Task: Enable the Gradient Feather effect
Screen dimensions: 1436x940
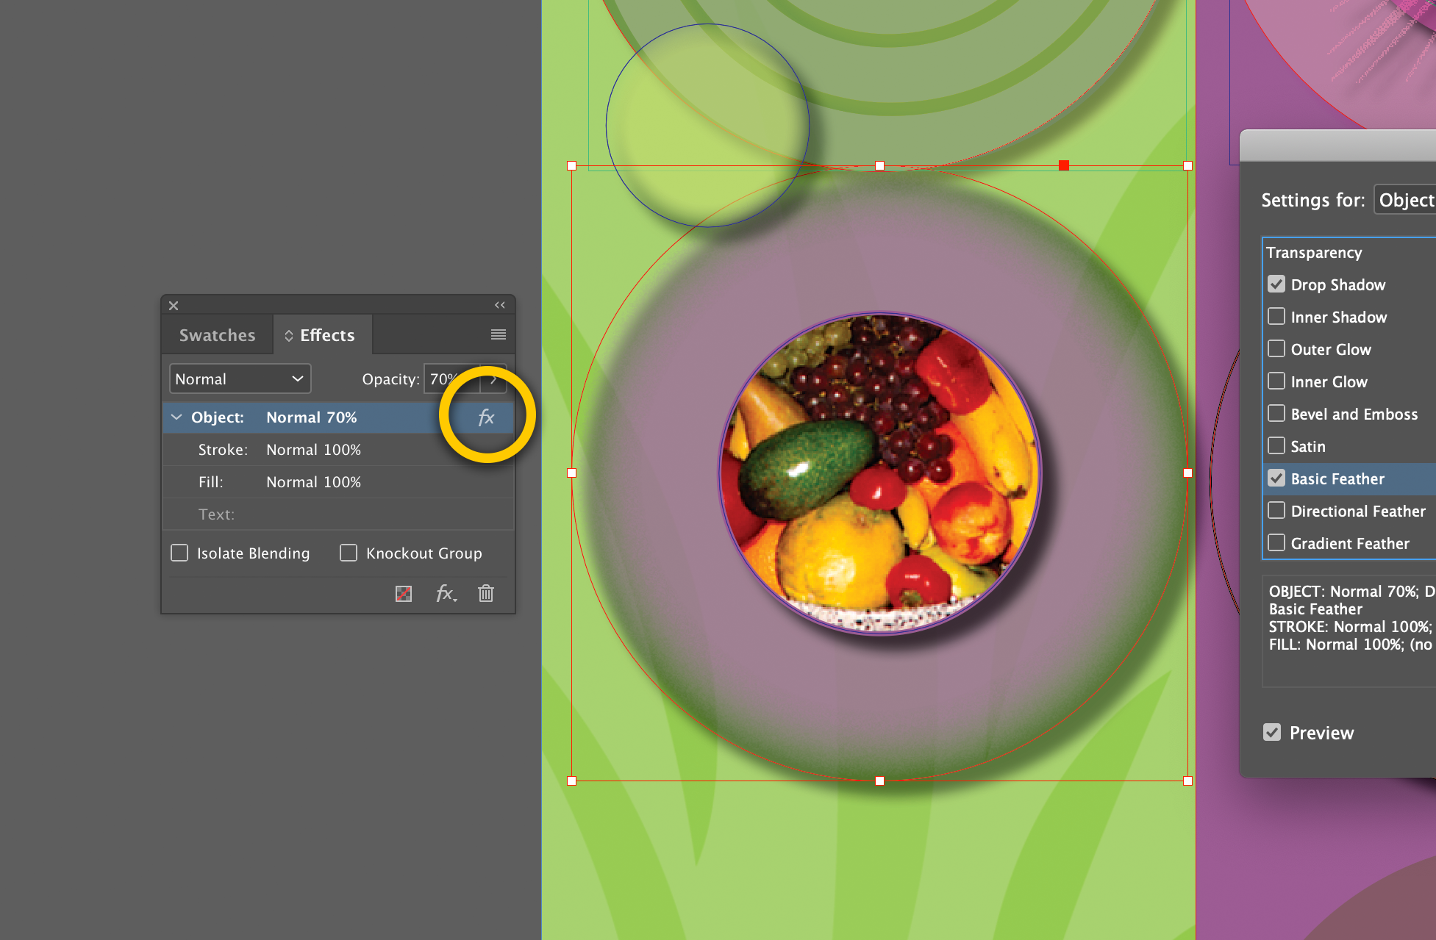Action: point(1276,543)
